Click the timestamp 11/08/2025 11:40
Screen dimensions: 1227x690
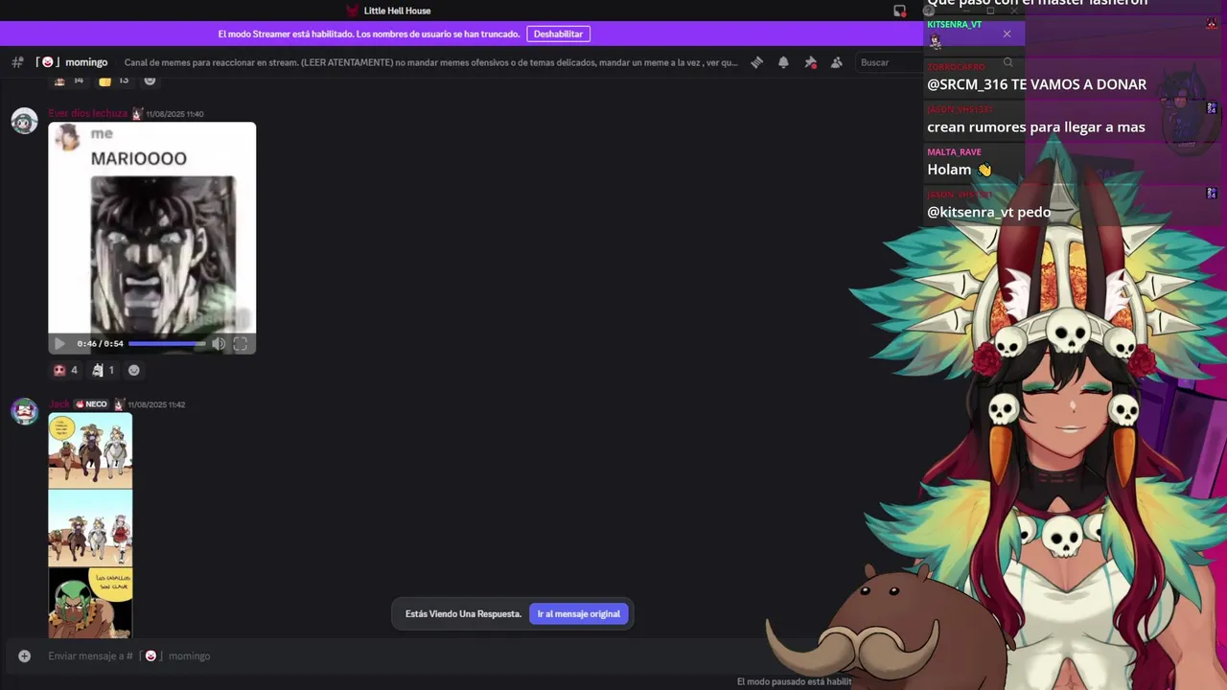tap(174, 114)
